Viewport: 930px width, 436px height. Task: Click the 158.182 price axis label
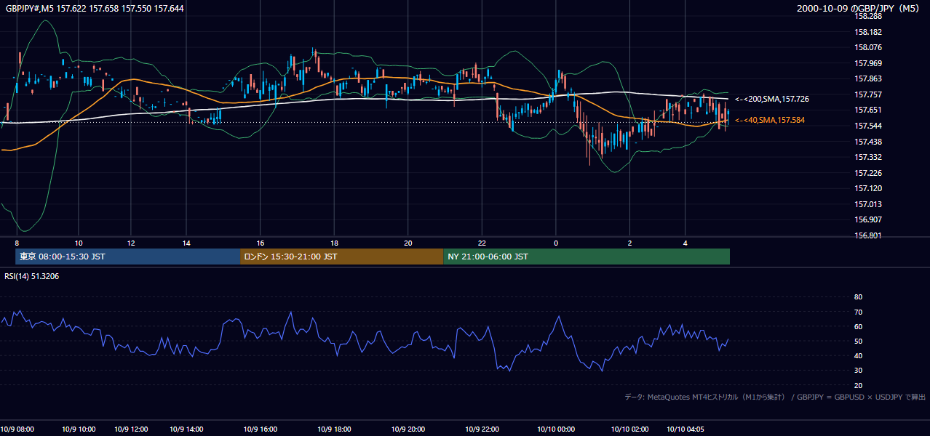[x=868, y=32]
